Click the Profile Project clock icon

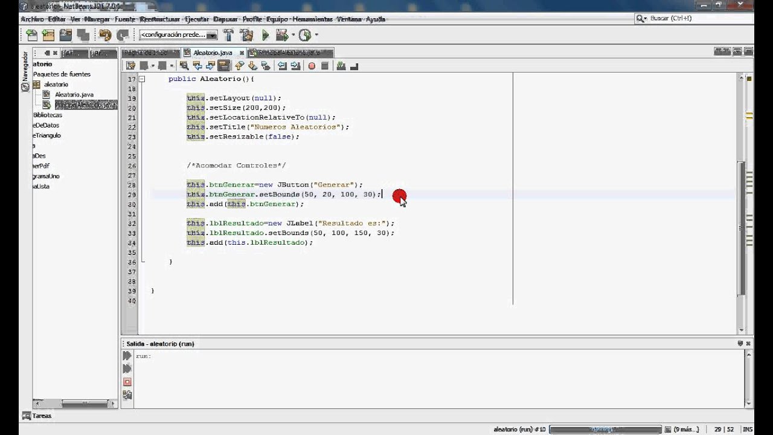(x=305, y=34)
